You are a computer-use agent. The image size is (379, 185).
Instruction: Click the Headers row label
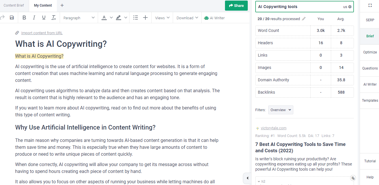265,43
